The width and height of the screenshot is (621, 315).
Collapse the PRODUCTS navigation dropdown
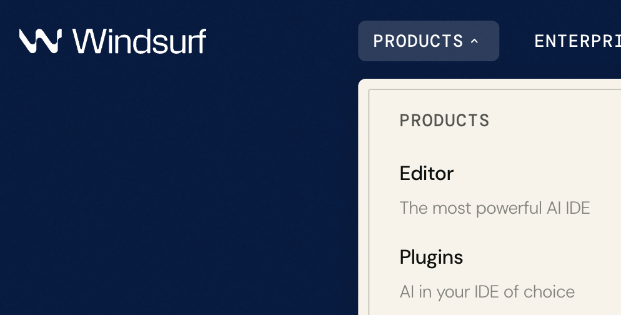tap(429, 41)
